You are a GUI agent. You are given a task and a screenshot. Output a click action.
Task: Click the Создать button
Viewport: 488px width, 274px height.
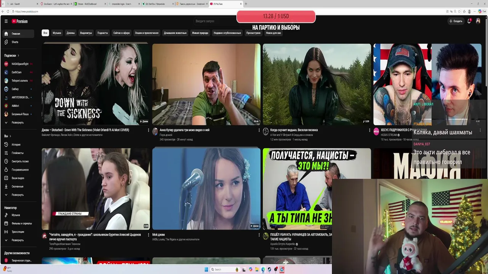click(x=456, y=21)
